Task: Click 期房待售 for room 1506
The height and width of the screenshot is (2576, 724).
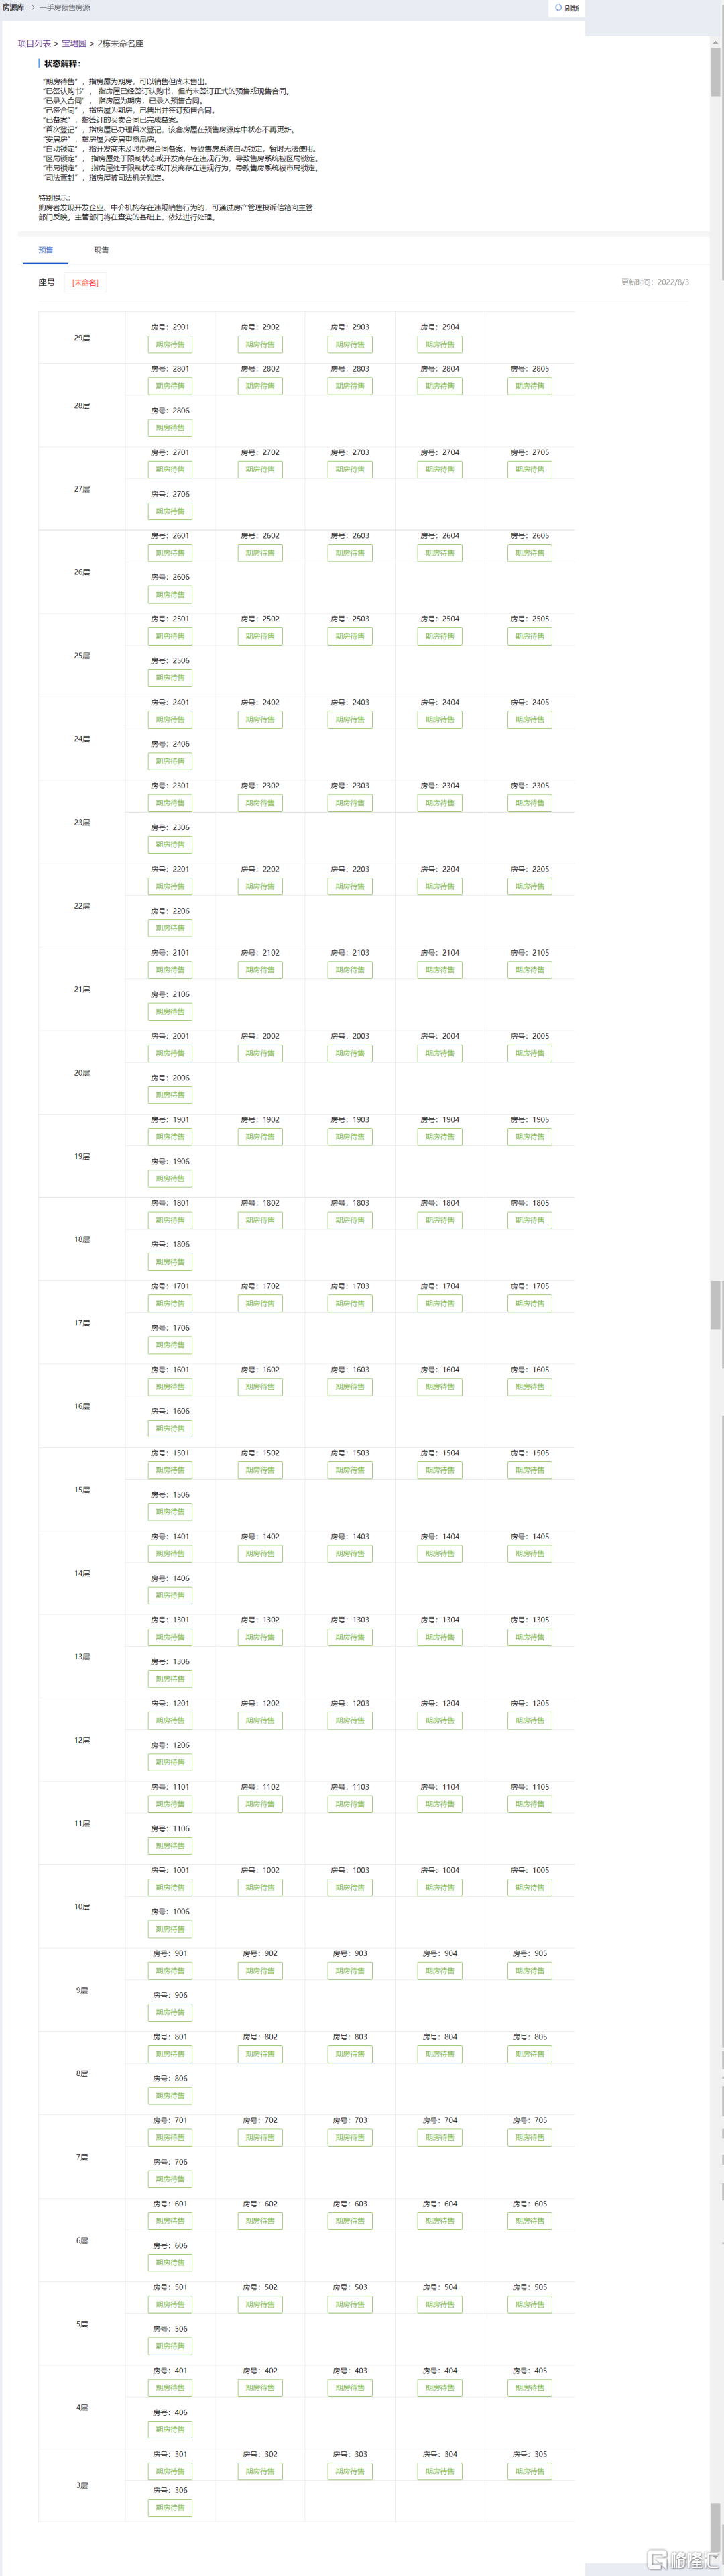Action: [x=170, y=1512]
